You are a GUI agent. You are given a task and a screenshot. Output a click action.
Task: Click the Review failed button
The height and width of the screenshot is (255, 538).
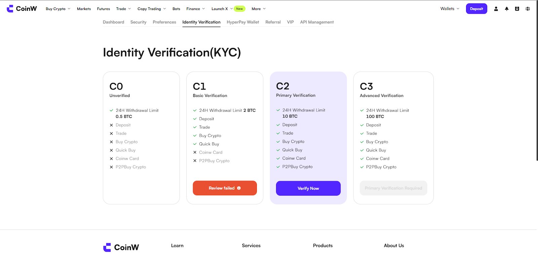[225, 188]
